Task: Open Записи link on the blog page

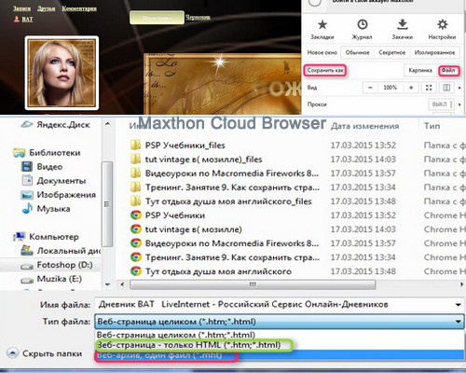Action: click(22, 8)
